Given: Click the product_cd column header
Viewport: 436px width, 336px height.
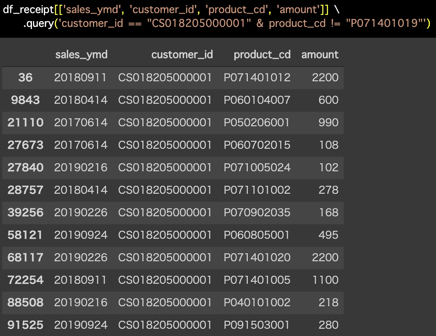Looking at the screenshot, I should (x=262, y=55).
